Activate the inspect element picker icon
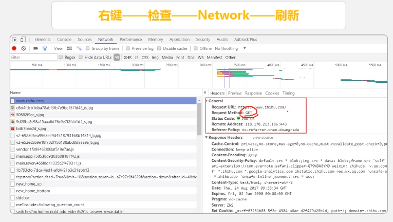 [14, 40]
